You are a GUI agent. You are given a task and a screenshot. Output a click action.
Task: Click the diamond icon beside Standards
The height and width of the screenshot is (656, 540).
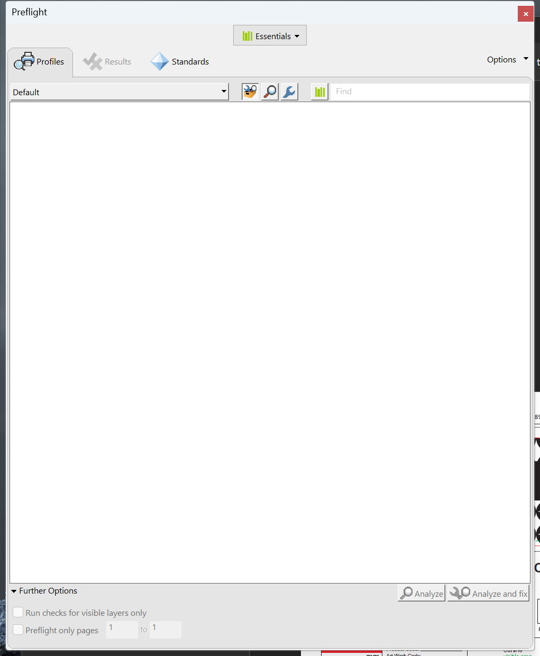(x=160, y=61)
